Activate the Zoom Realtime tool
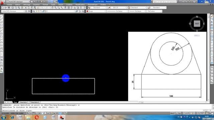Viewport: 214px width, 120px height. [x=56, y=8]
